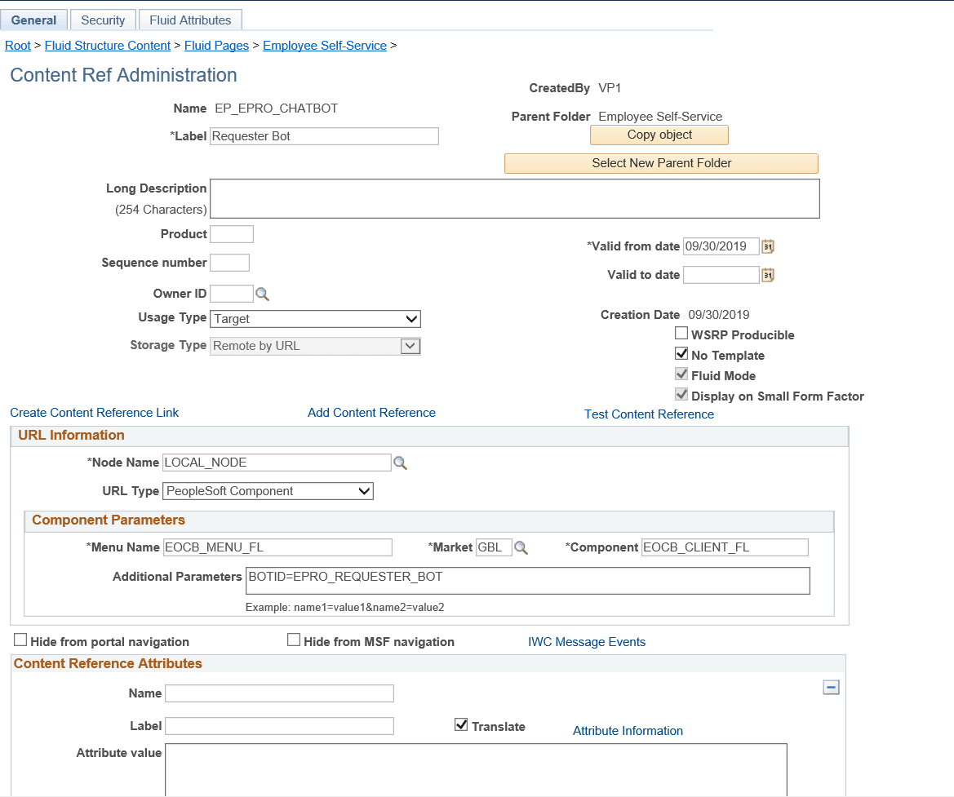Open the URL Type dropdown
The image size is (954, 797).
pyautogui.click(x=365, y=490)
